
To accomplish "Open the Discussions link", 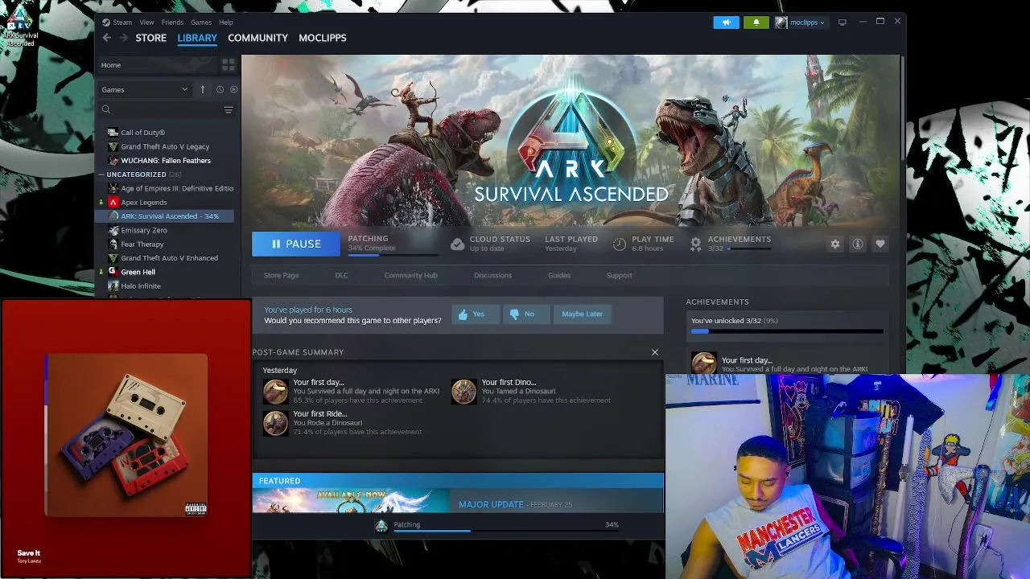I will click(x=492, y=275).
